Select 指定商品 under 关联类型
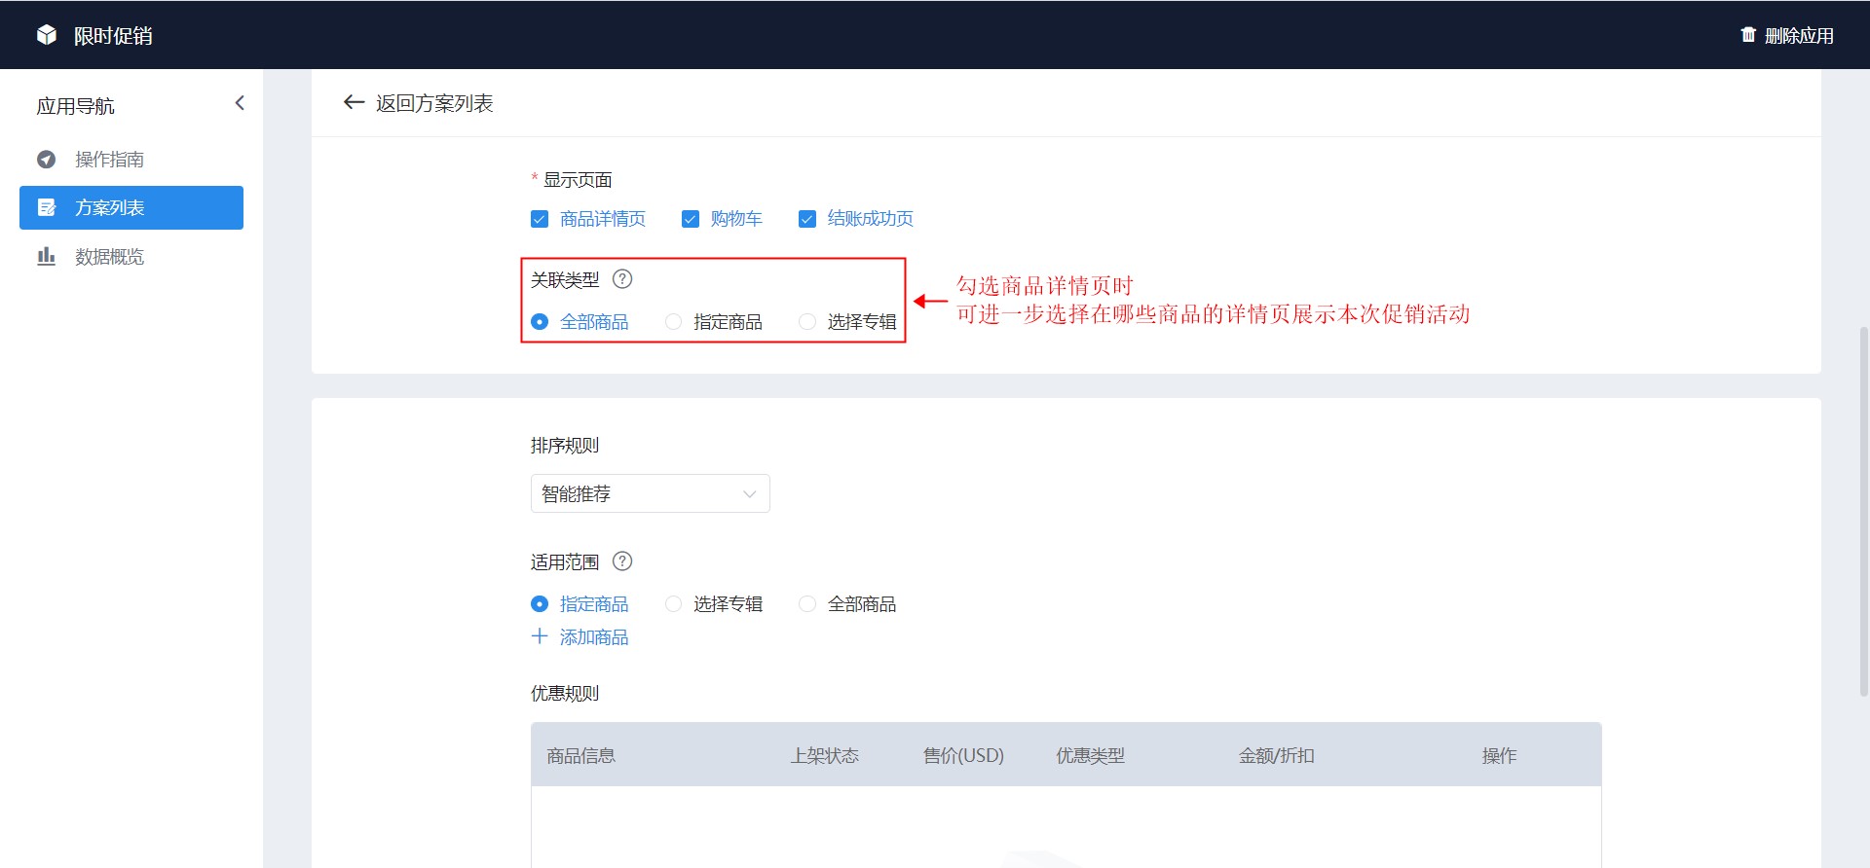This screenshot has width=1870, height=868. (673, 321)
